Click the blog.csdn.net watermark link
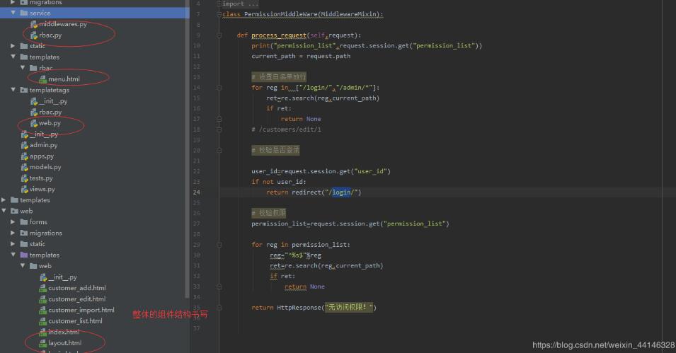 click(603, 345)
